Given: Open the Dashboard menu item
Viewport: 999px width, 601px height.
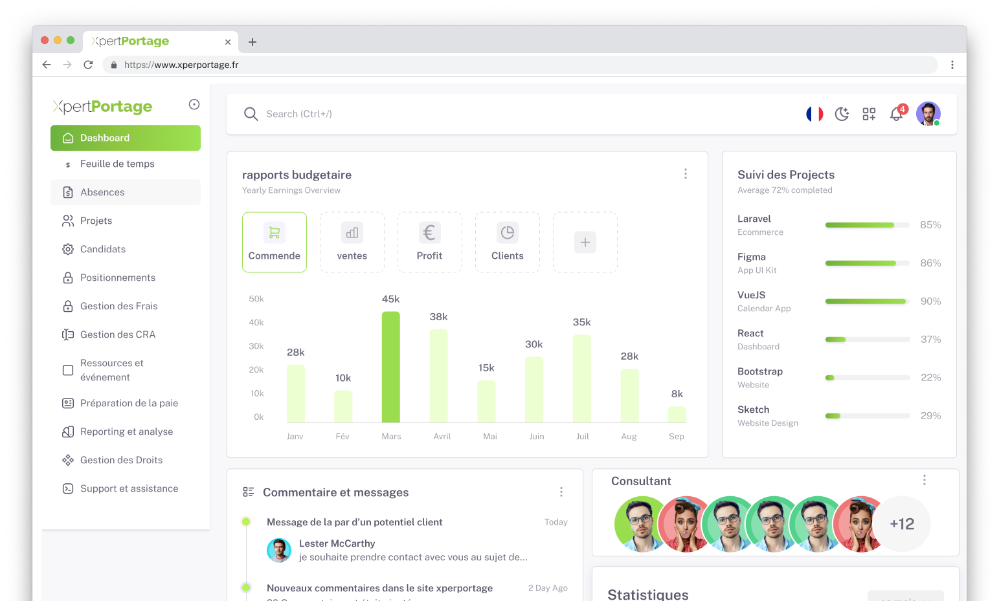Looking at the screenshot, I should (x=126, y=138).
